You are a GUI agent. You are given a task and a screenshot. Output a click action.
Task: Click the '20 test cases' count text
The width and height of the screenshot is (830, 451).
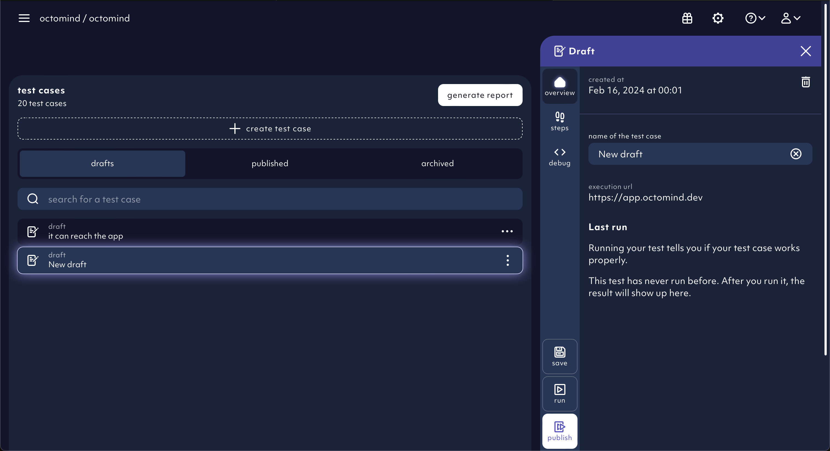[x=42, y=103]
